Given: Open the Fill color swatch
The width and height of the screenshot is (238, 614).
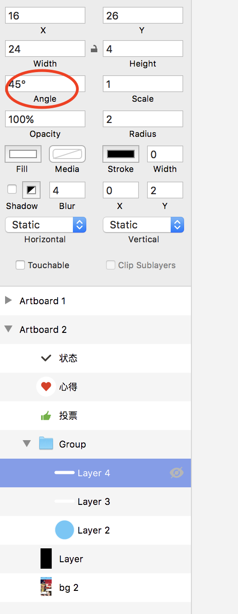Looking at the screenshot, I should pyautogui.click(x=23, y=154).
